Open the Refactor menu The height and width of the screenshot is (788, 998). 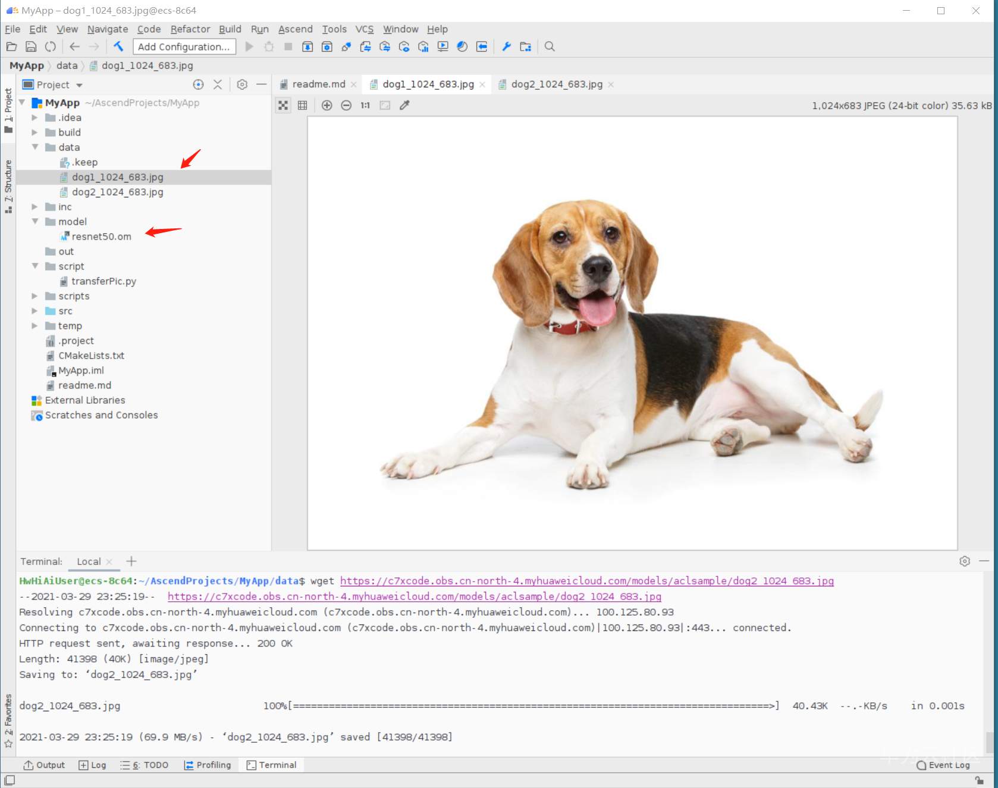coord(190,29)
